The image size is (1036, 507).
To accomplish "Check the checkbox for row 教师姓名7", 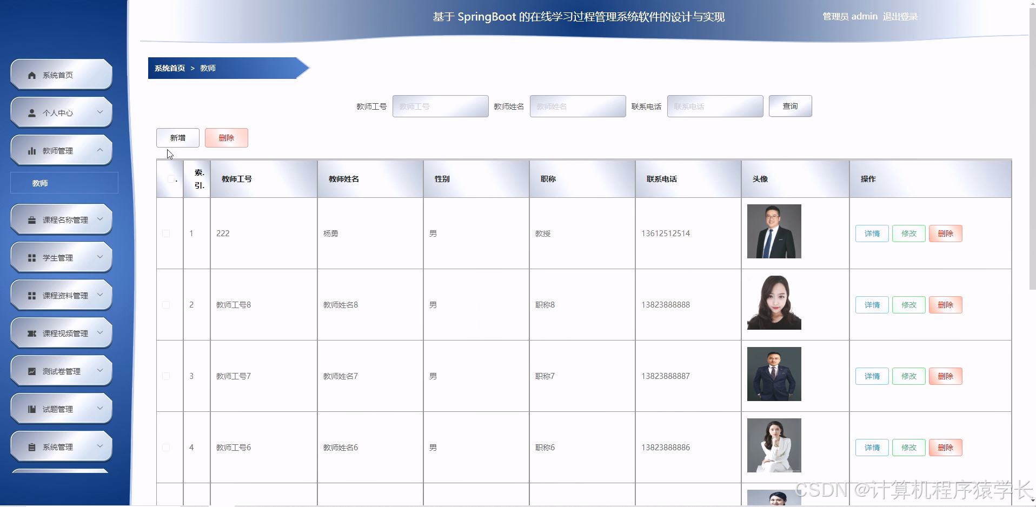I will click(166, 376).
